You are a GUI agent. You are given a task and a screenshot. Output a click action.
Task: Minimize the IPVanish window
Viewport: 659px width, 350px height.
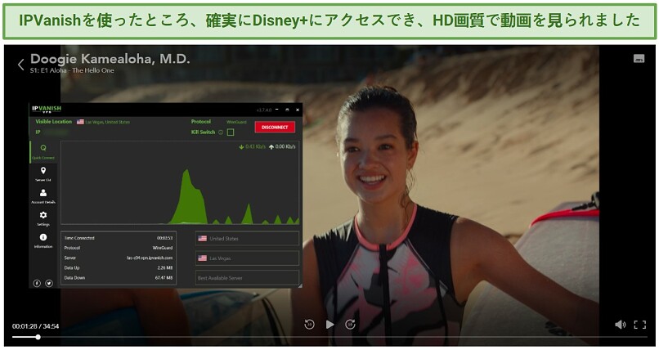277,110
